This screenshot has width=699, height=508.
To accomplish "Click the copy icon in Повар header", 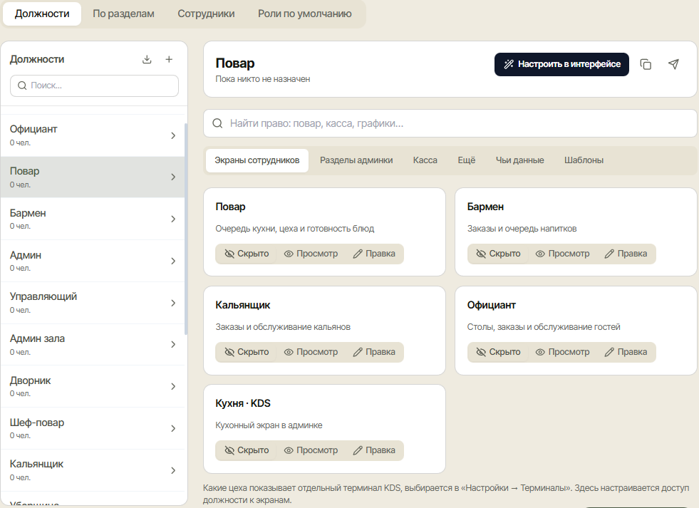I will [646, 64].
